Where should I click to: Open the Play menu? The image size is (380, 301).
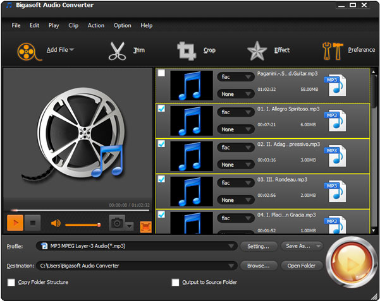(x=54, y=25)
